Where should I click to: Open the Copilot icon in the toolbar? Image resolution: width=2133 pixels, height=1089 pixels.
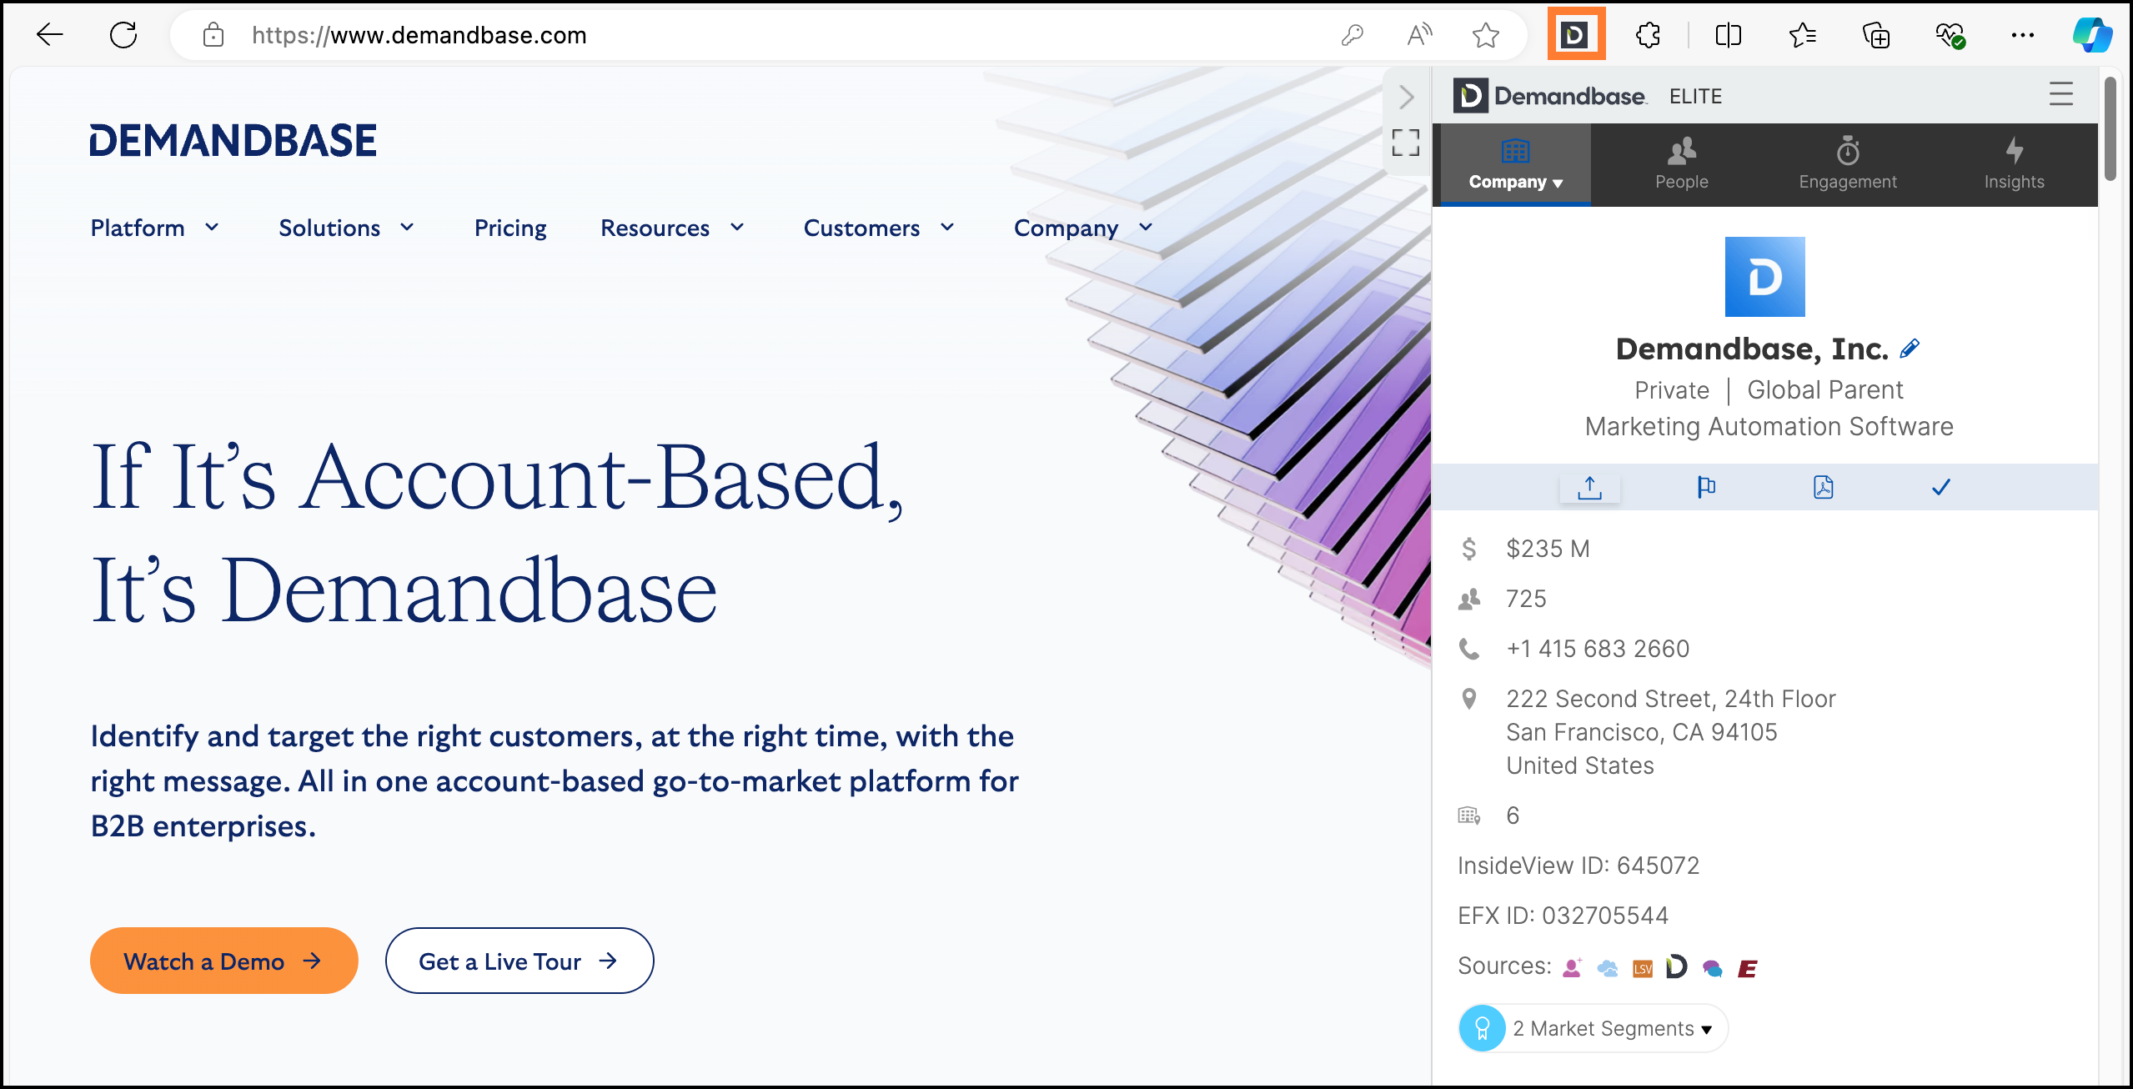[2092, 35]
